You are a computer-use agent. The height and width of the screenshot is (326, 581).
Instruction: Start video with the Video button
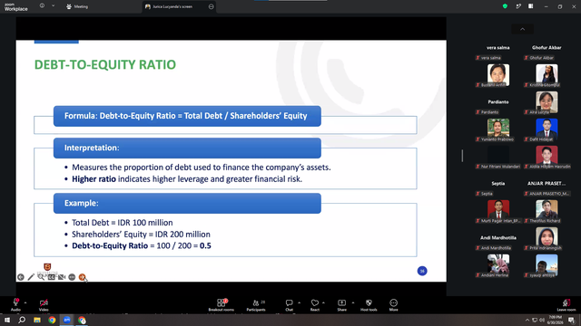(44, 304)
